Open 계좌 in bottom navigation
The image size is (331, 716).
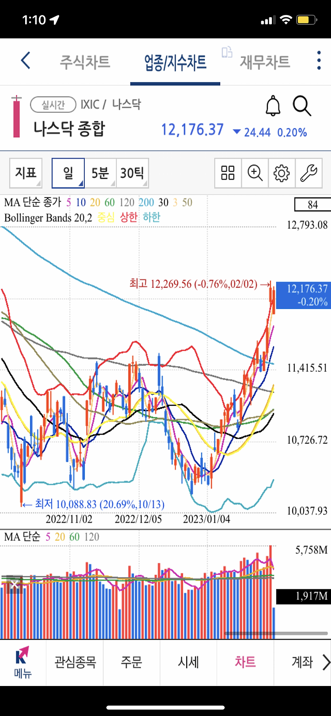pyautogui.click(x=302, y=662)
